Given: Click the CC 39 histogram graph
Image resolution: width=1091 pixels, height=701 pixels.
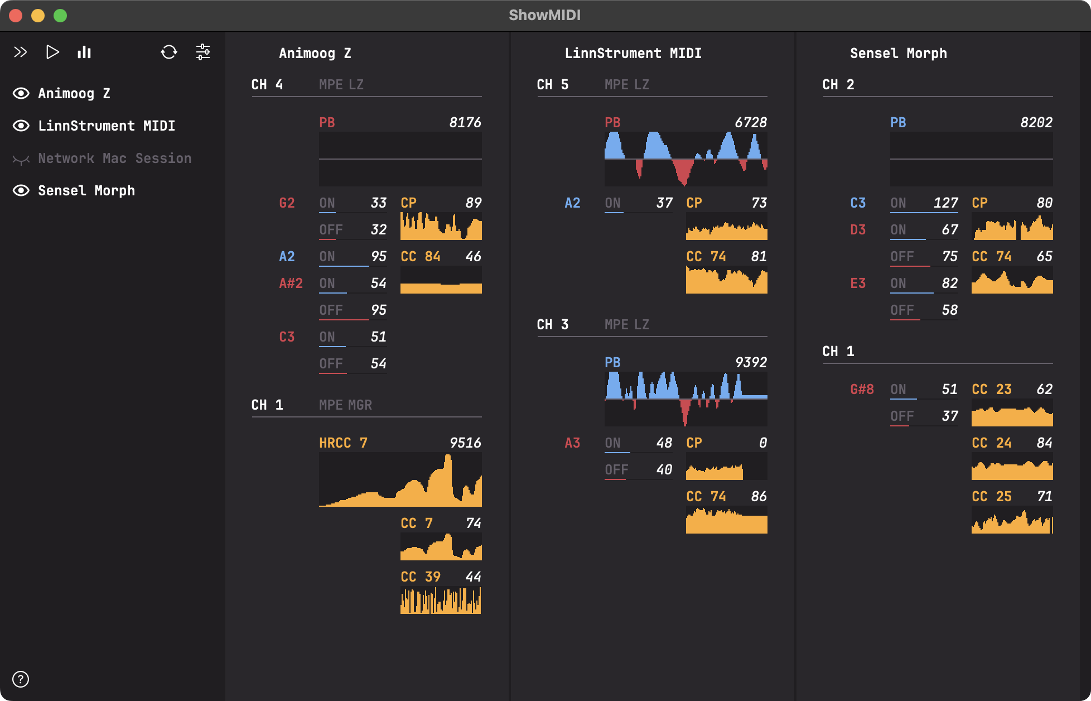Looking at the screenshot, I should [x=441, y=601].
